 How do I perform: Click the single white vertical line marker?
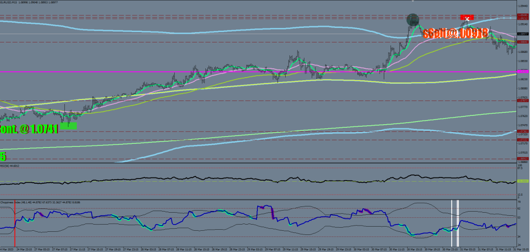point(451,223)
